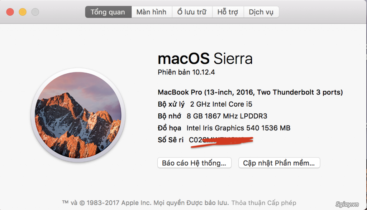Viewport: 367px width, 210px height.
Task: Open the Màn hình tab
Action: click(x=152, y=12)
